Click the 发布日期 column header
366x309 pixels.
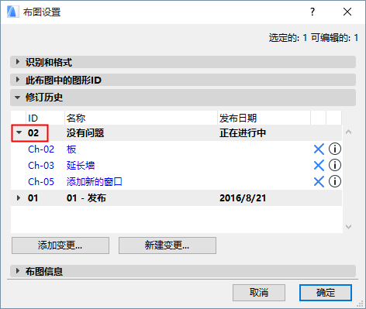pos(264,118)
